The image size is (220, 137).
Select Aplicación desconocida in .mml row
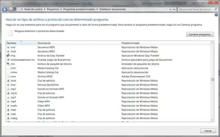[x=135, y=68]
